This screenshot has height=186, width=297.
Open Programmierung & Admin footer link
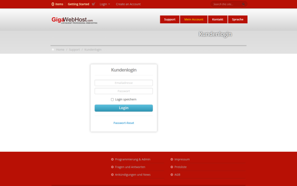133,159
